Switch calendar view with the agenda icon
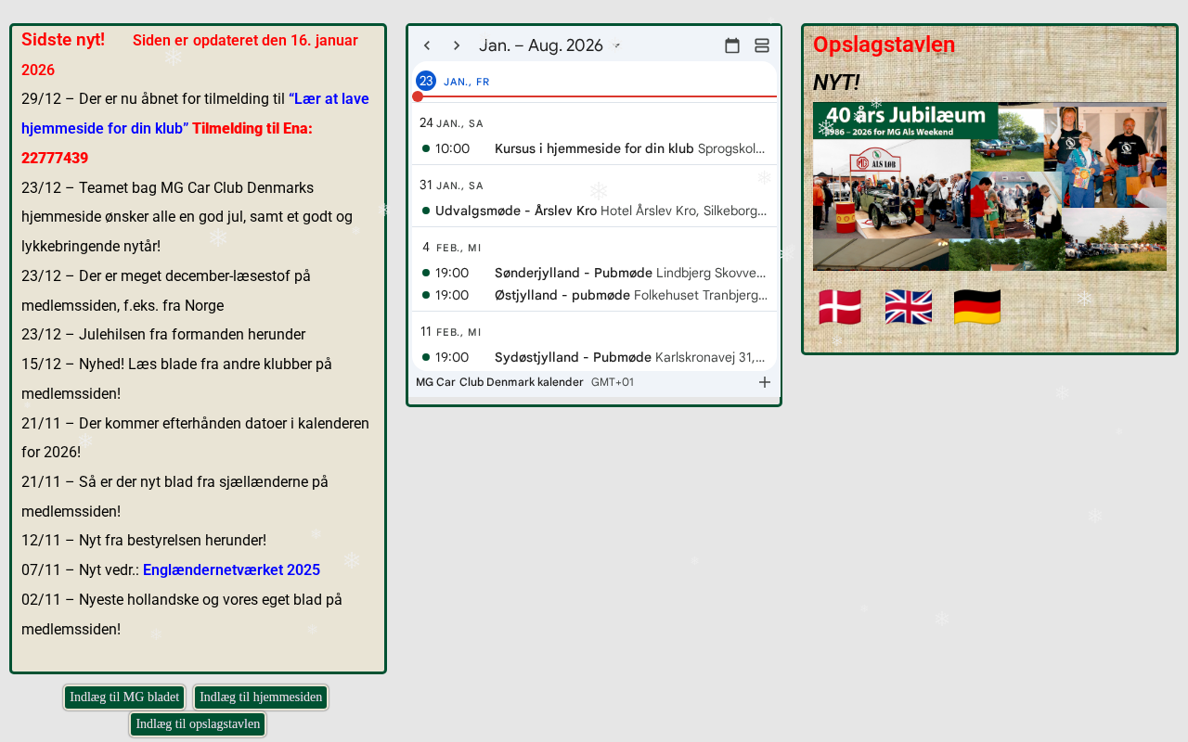This screenshot has height=742, width=1188. coord(762,45)
